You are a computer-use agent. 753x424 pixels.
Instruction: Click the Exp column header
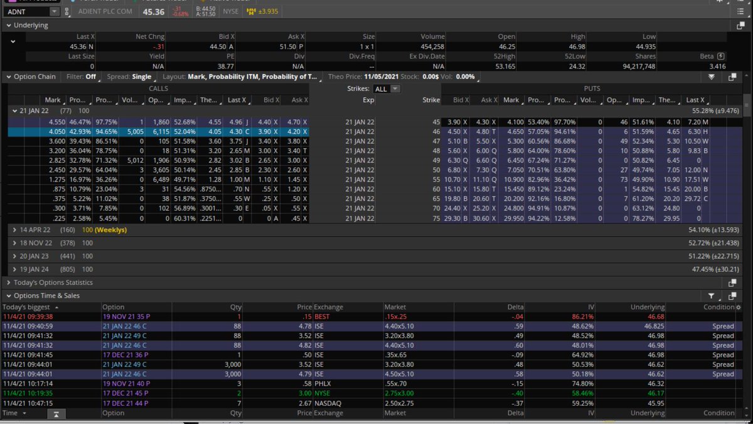pos(368,100)
